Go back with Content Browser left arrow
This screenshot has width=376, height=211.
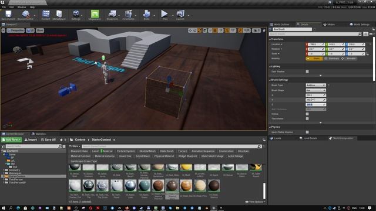61,140
